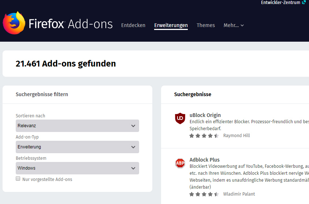Click Adblock Plus description text
Image resolution: width=309 pixels, height=204 pixels.
[249, 177]
